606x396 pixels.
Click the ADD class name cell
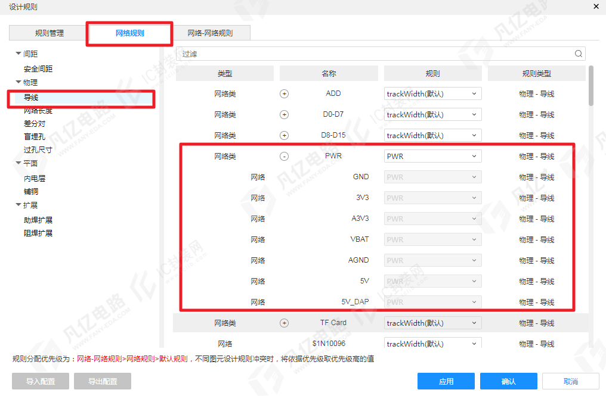point(333,93)
